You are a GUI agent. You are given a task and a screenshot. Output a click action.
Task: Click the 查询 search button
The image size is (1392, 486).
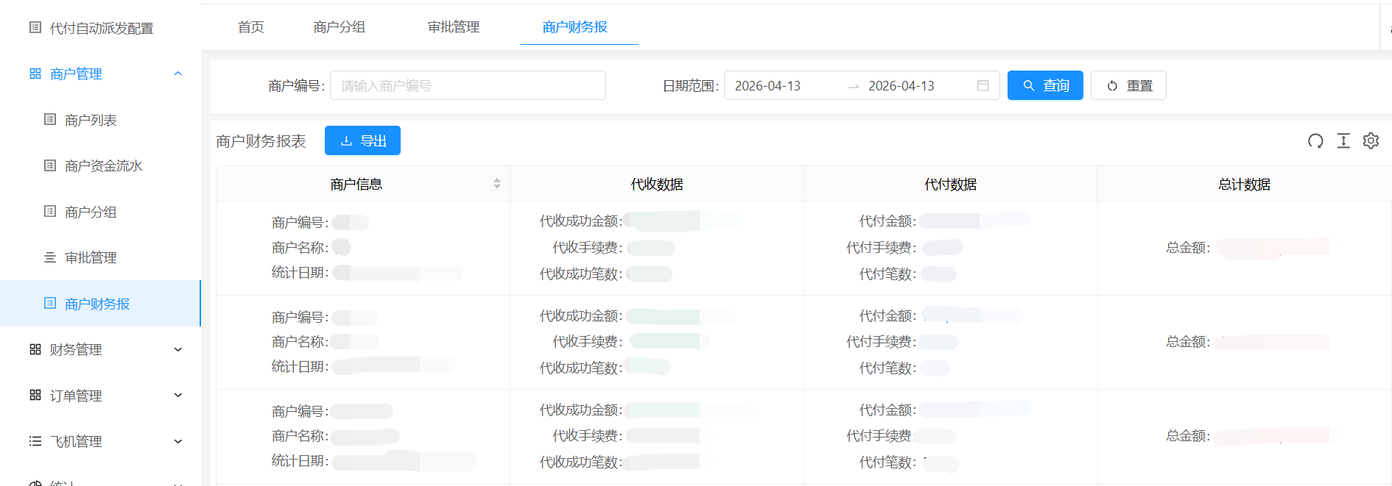coord(1045,85)
